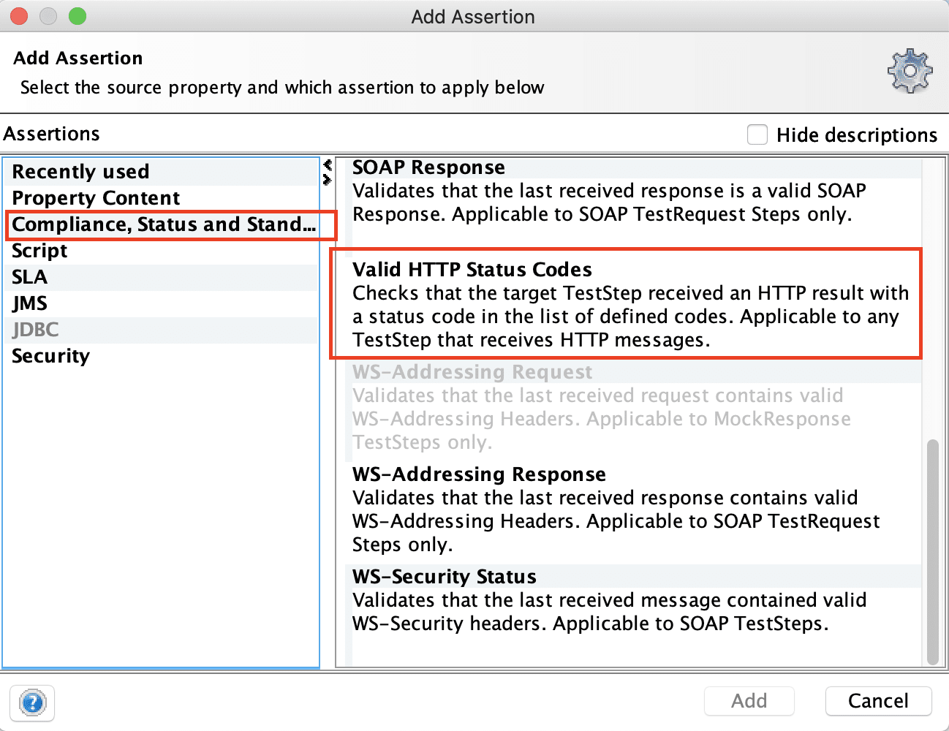Select the Recently used category
Image resolution: width=949 pixels, height=731 pixels.
(x=80, y=172)
